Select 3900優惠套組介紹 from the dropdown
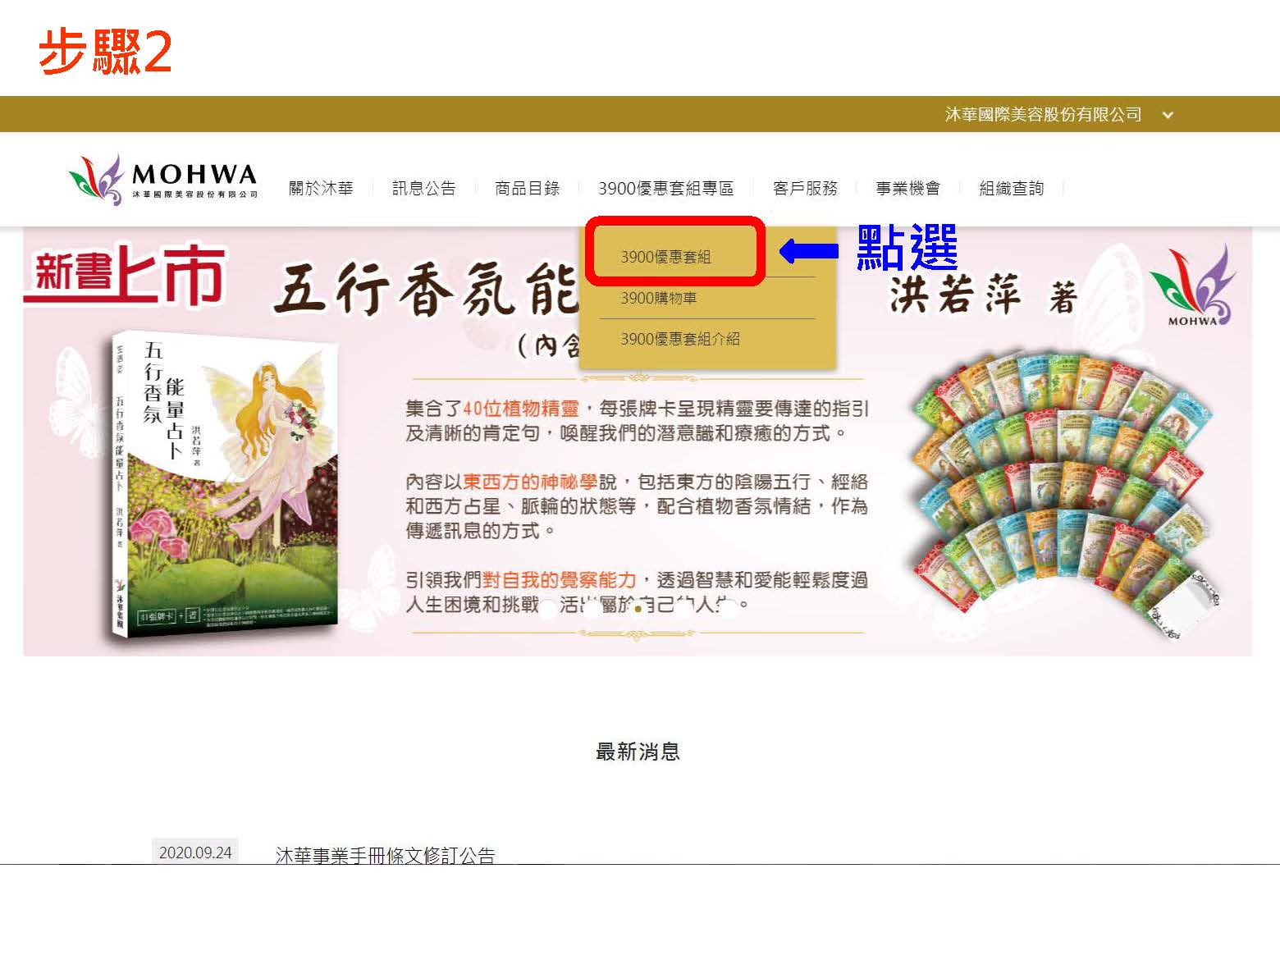The image size is (1280, 960). point(680,339)
